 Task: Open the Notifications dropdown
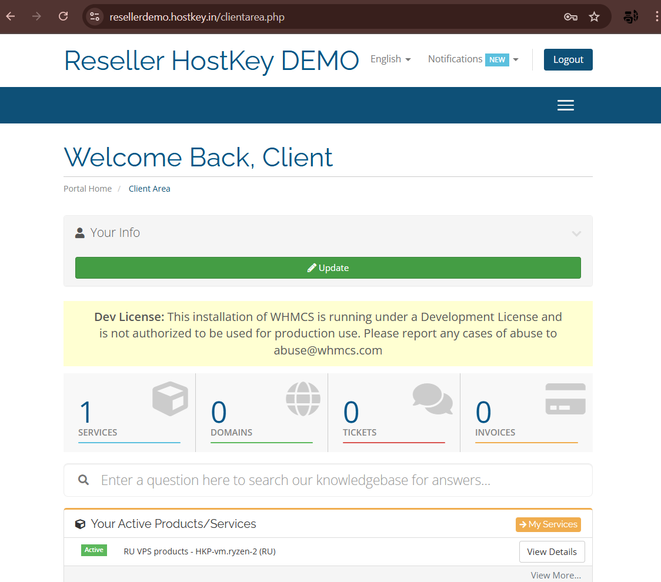click(473, 59)
